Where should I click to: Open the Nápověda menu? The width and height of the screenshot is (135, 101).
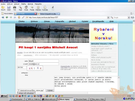[x=38, y=4]
